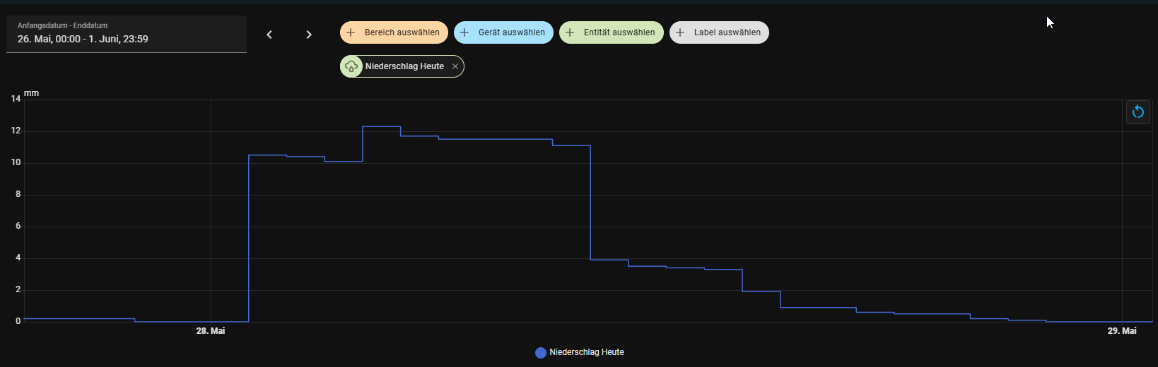1158x367 pixels.
Task: Go to the previous date range
Action: click(269, 35)
